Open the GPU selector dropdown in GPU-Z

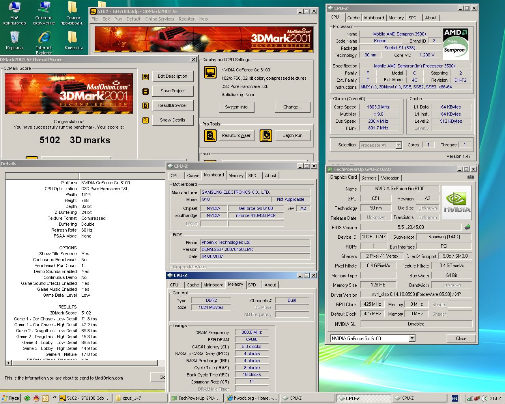(412, 338)
